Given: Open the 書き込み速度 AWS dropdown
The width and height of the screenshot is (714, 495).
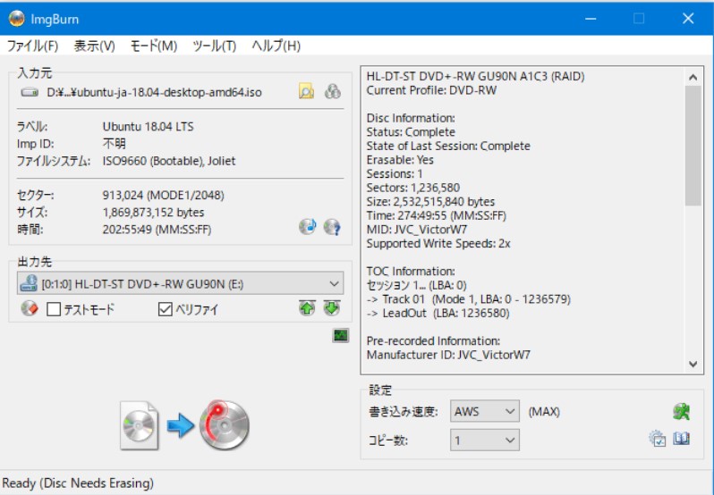Looking at the screenshot, I should [x=485, y=411].
